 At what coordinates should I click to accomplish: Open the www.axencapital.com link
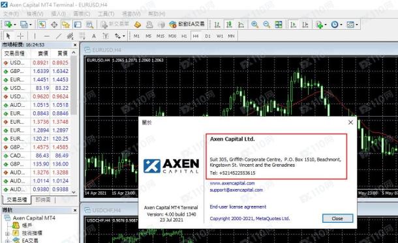tap(232, 183)
